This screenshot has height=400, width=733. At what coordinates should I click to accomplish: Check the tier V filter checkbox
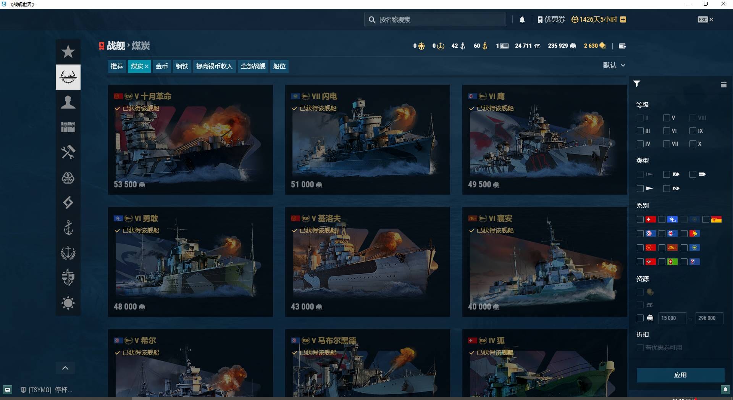[666, 118]
